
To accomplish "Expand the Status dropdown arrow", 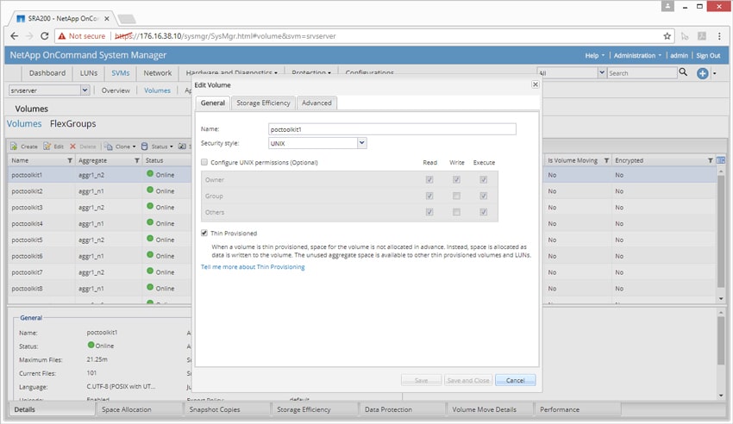I will pos(171,147).
